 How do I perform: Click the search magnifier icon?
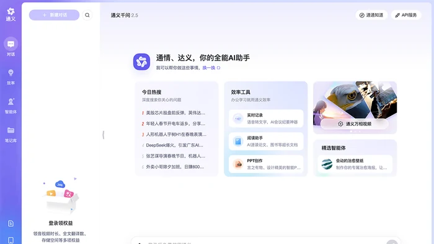click(x=87, y=15)
